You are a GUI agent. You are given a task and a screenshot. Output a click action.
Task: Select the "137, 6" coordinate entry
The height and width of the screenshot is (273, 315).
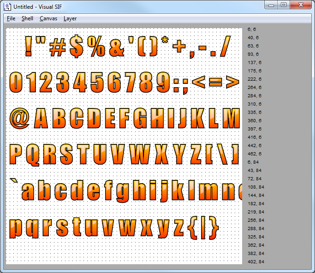(254, 62)
